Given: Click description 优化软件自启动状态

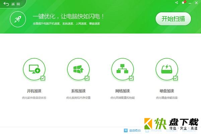Looking at the screenshot, I should coord(34,98).
